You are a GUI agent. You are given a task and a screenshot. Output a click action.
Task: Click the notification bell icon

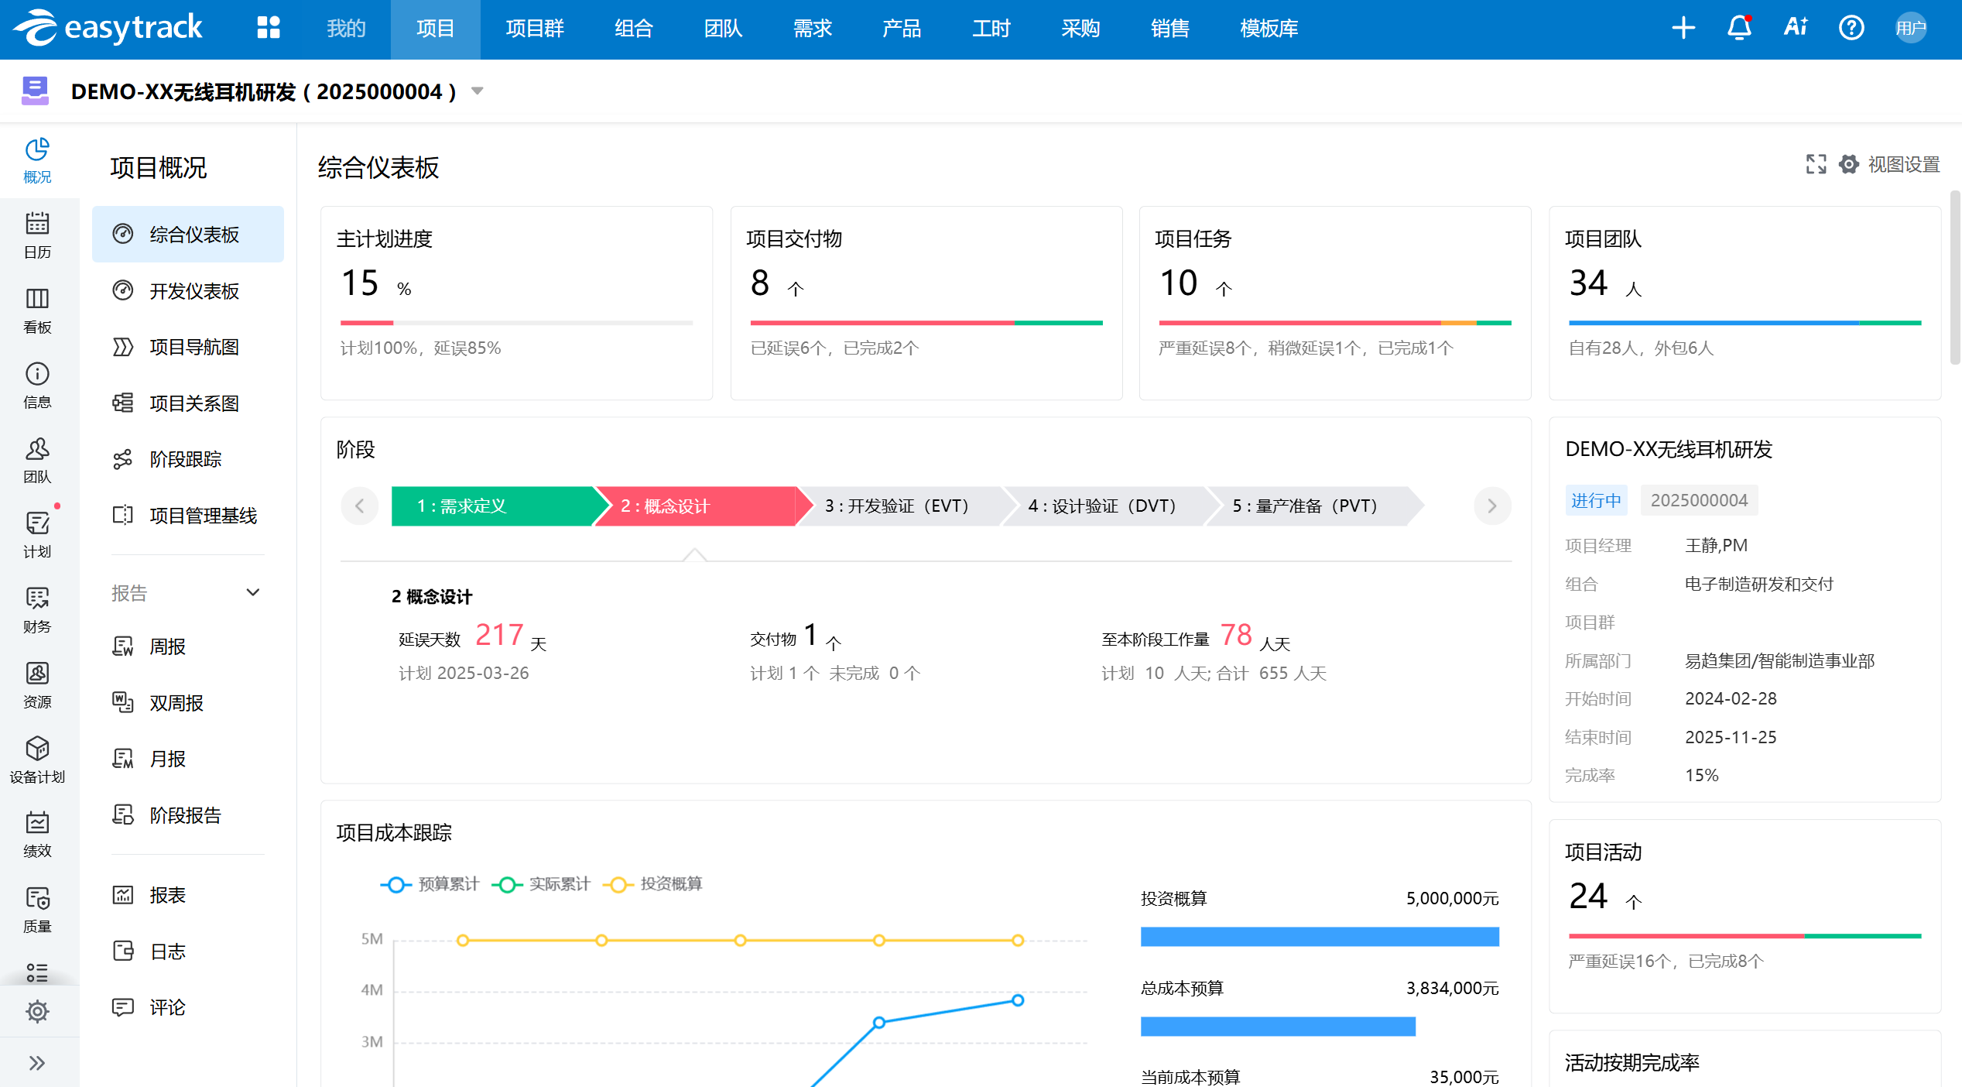(x=1739, y=29)
